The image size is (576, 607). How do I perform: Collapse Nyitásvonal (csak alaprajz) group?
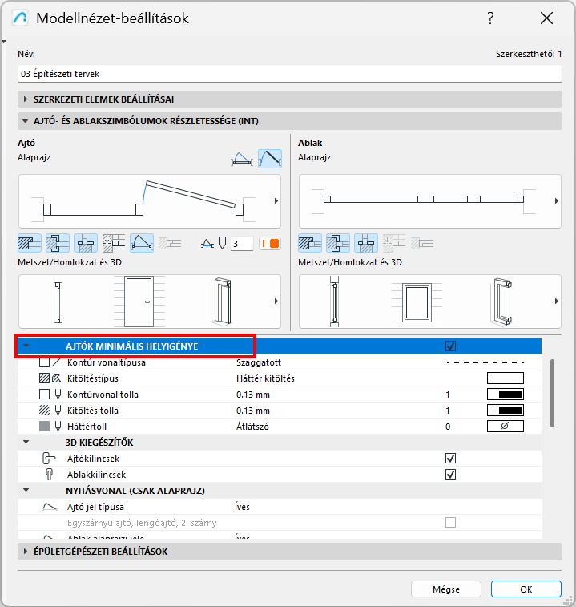tap(26, 490)
